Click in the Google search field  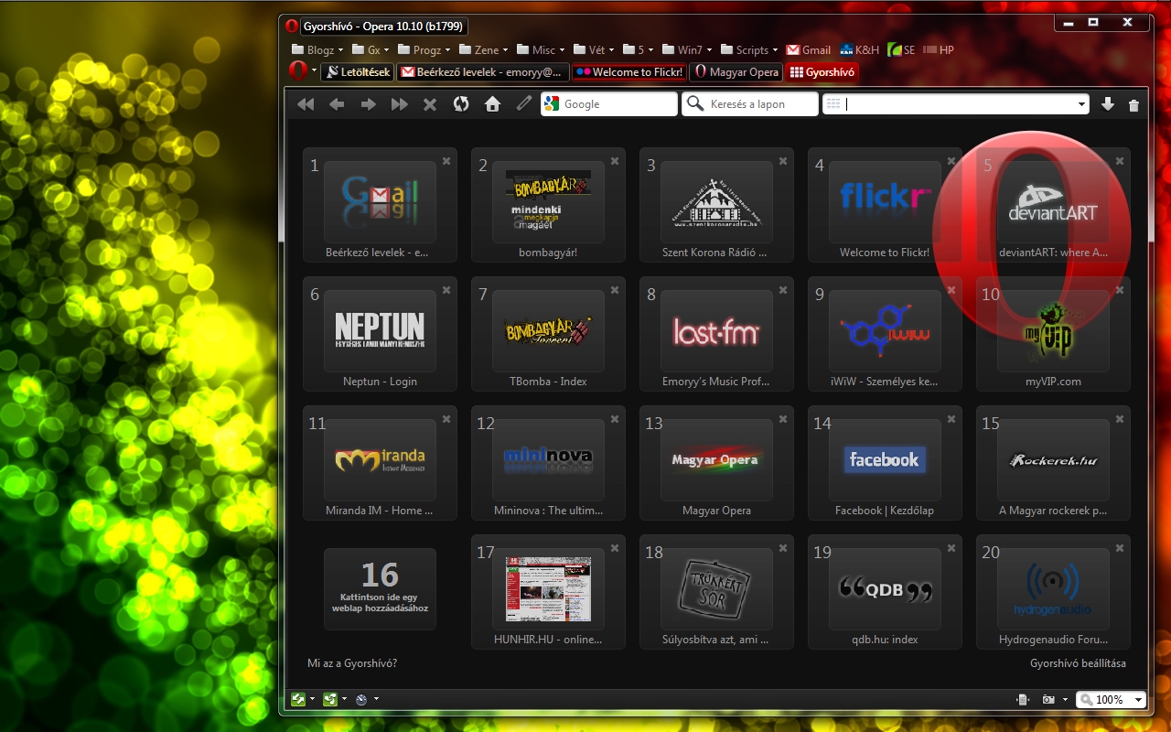point(609,104)
